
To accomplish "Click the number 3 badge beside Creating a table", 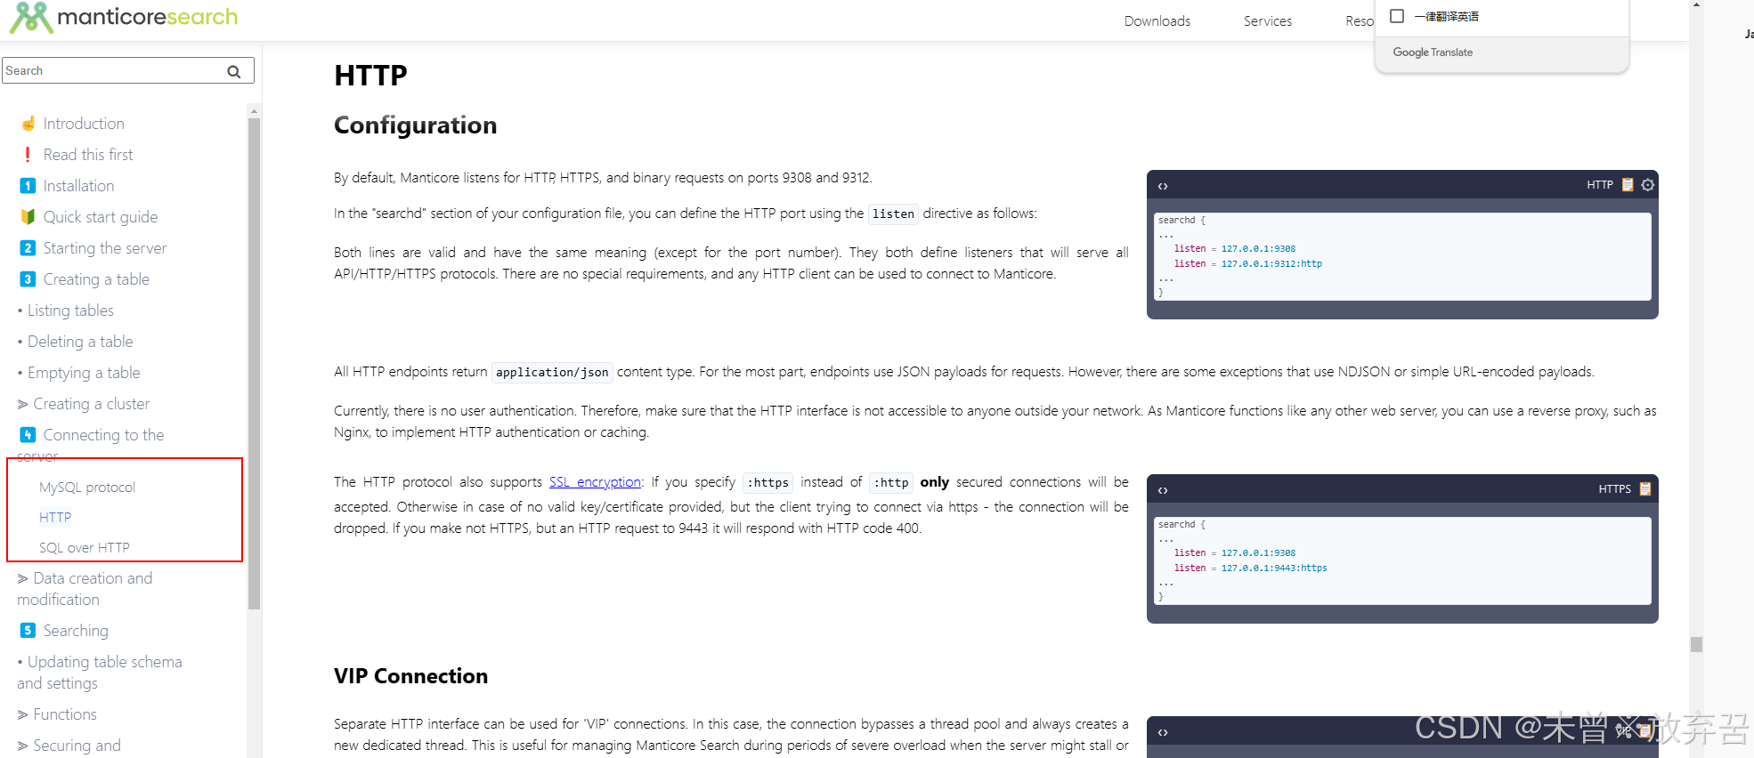I will (28, 279).
